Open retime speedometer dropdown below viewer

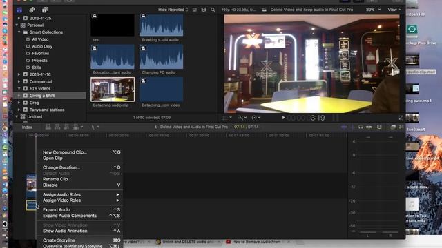(x=256, y=118)
